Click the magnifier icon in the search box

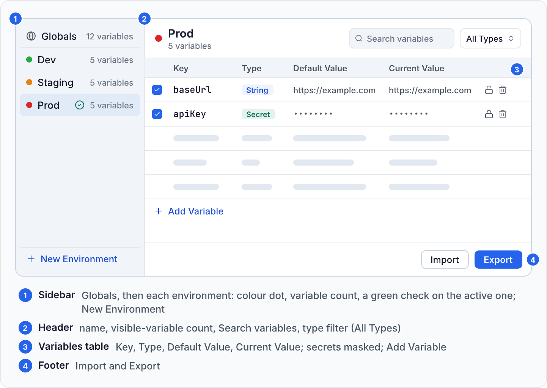[x=359, y=38]
